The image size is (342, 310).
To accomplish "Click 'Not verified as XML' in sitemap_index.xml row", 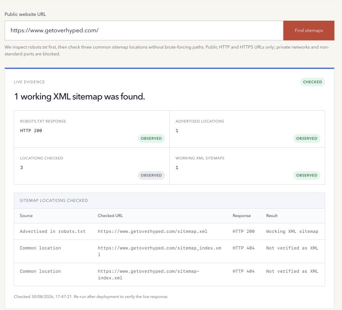I will point(292,248).
